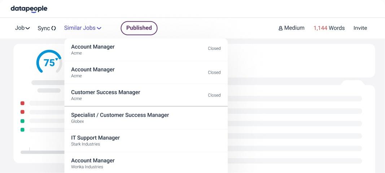The image size is (385, 173).
Task: Click the datapeople logo
Action: 29,9
